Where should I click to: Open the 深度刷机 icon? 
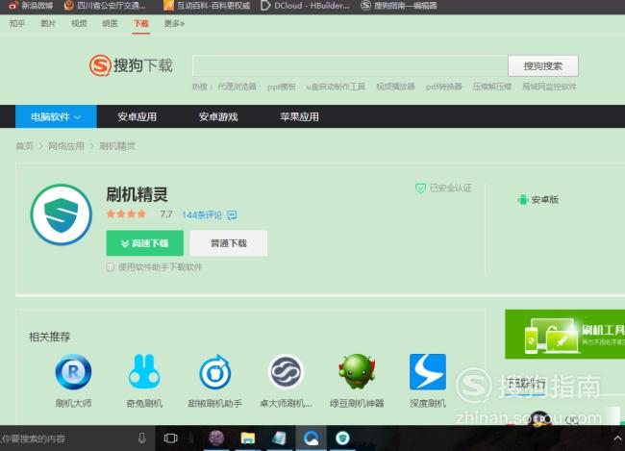428,371
